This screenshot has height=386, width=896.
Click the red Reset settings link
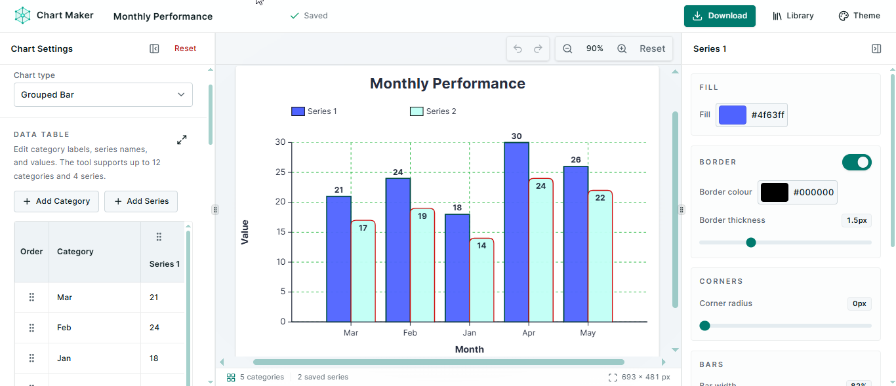point(185,48)
